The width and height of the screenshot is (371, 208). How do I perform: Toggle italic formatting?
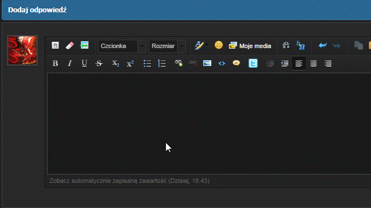[x=70, y=63]
